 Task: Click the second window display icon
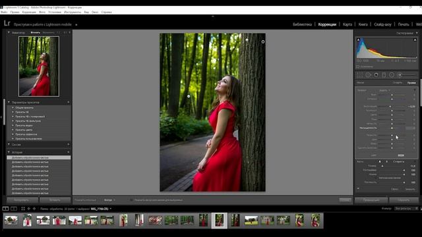pos(14,209)
